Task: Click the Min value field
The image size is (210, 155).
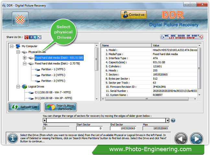Action: [x=56, y=129]
